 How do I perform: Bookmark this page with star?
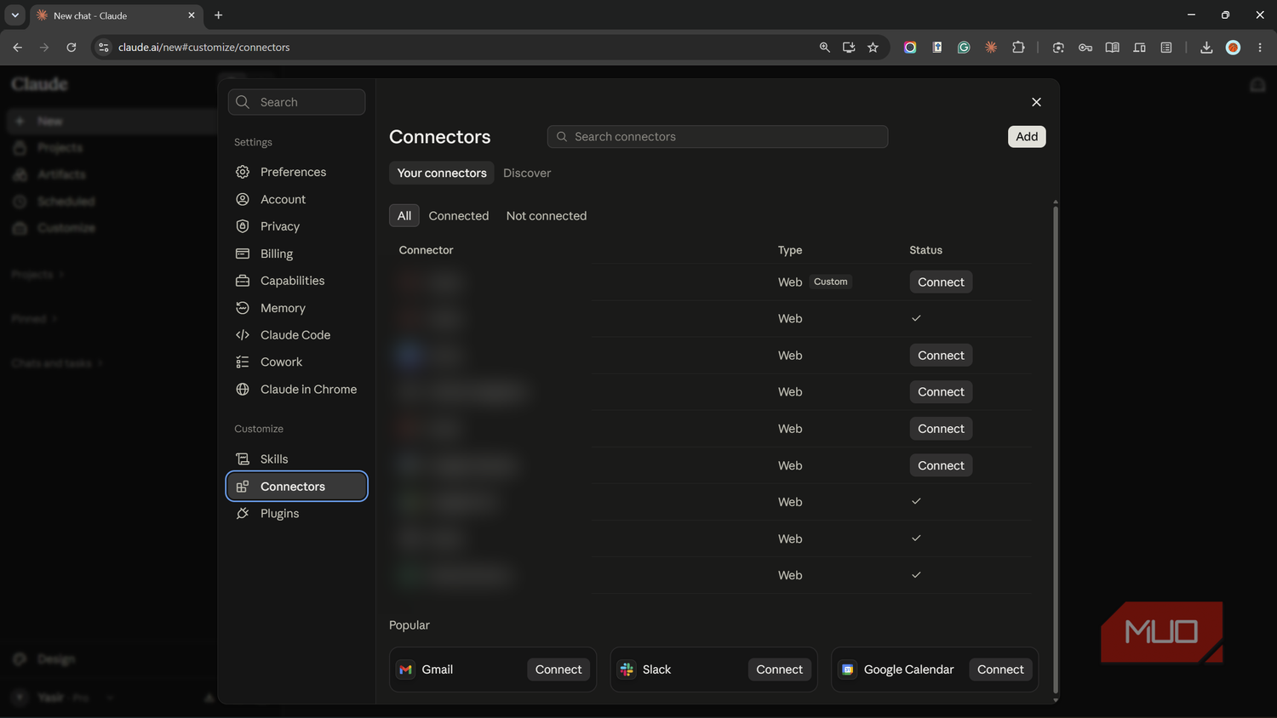[x=873, y=48]
